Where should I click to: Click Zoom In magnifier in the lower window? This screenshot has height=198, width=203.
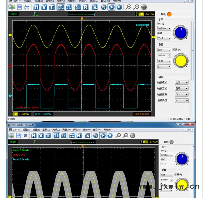pos(118,135)
